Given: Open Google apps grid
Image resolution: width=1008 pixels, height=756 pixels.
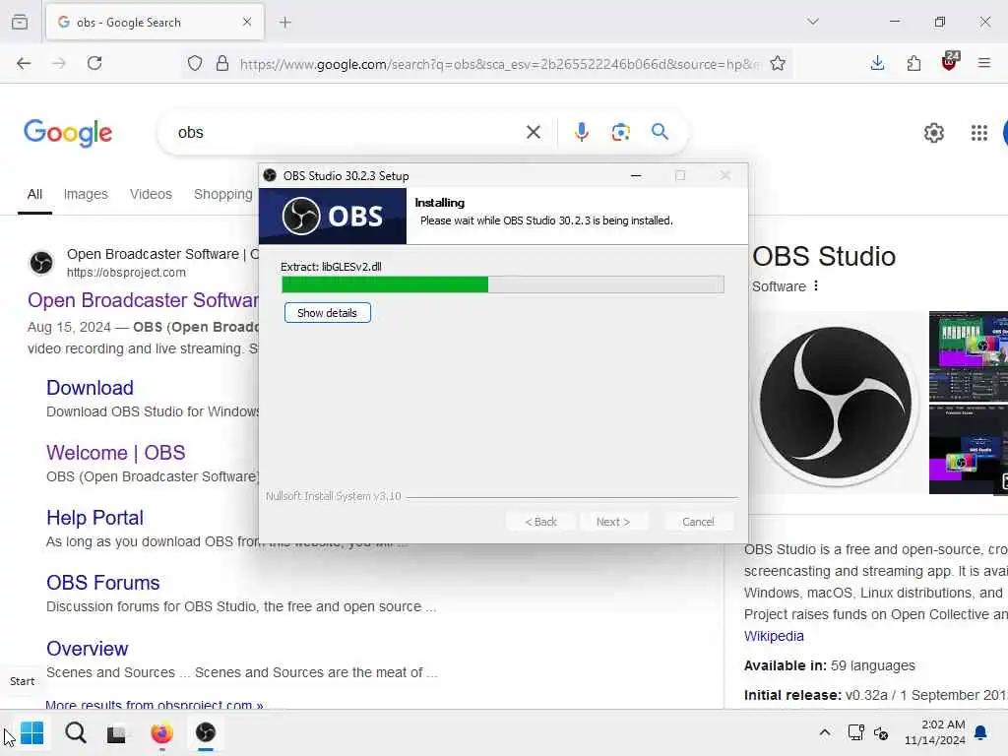Looking at the screenshot, I should 979,133.
